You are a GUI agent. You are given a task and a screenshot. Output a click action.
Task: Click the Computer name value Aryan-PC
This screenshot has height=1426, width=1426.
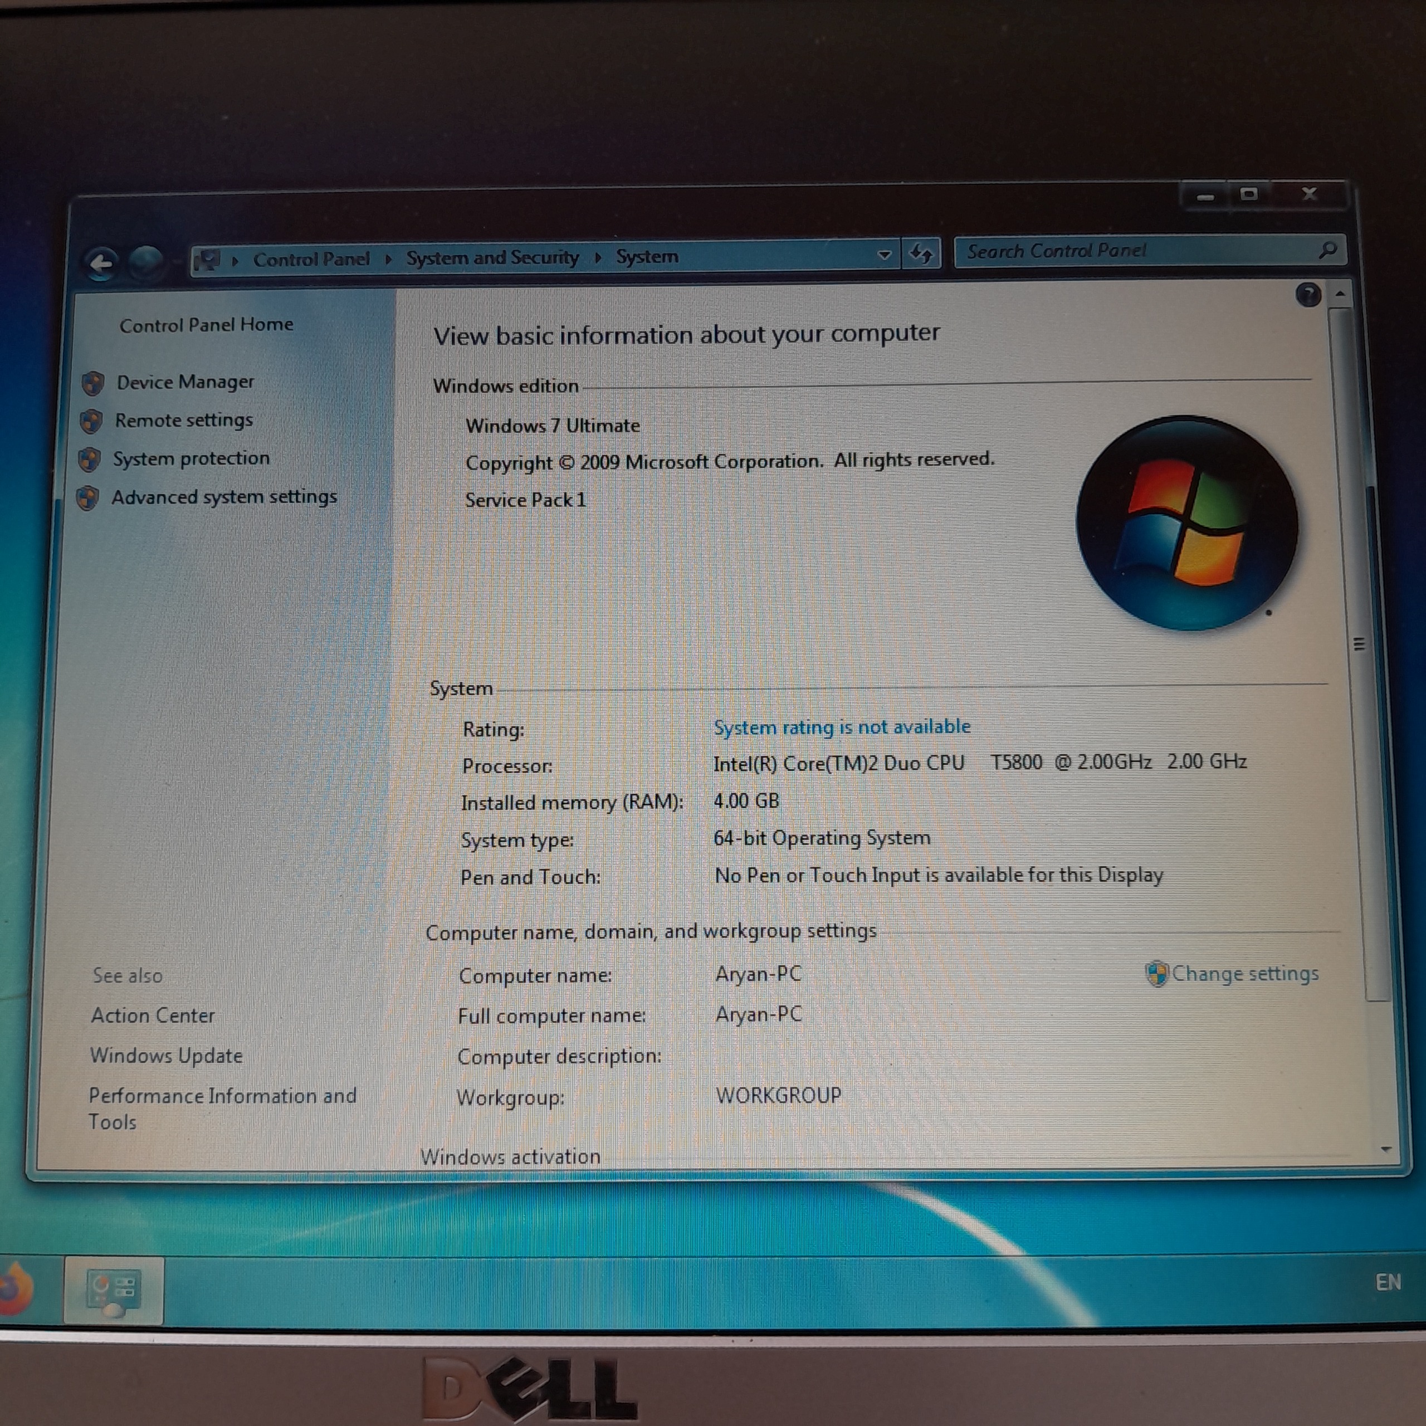[758, 974]
